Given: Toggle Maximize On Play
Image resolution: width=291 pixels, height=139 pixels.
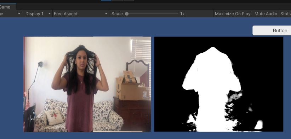Looking at the screenshot, I should (x=233, y=14).
